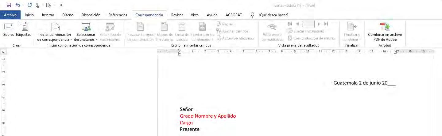The image size is (442, 136).
Task: Expand the undo history dropdown arrow
Action: tap(23, 6)
